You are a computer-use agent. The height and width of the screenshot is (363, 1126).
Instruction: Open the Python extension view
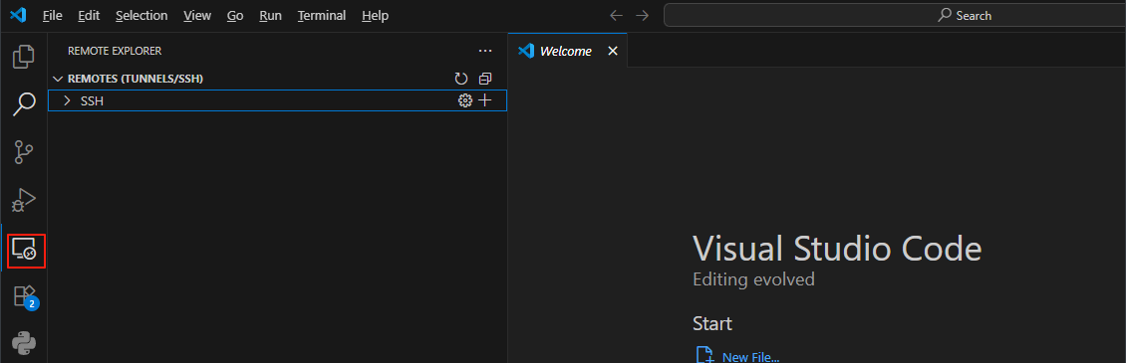pyautogui.click(x=24, y=344)
